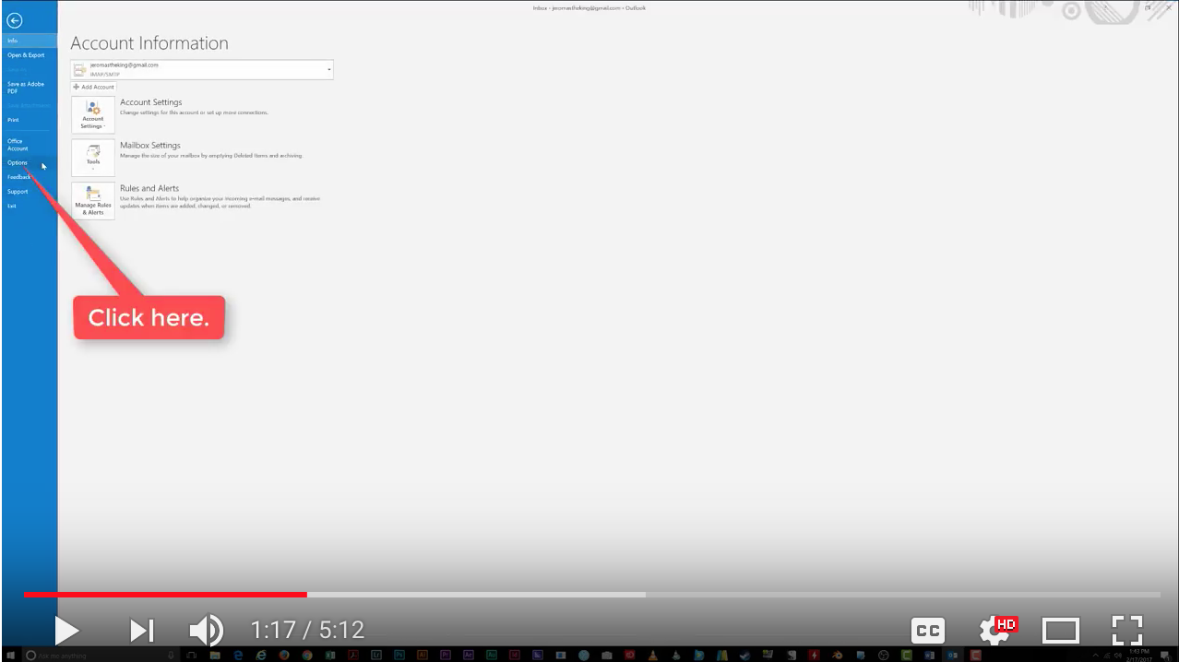Open Manage Rules & Alerts

pos(93,201)
